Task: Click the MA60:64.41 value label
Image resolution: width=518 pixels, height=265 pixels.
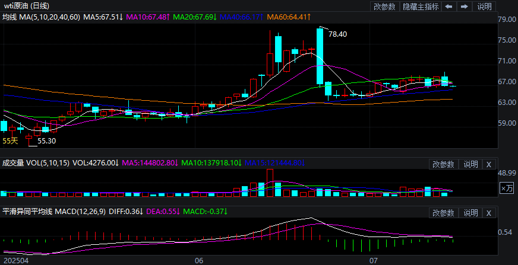Action: 289,17
